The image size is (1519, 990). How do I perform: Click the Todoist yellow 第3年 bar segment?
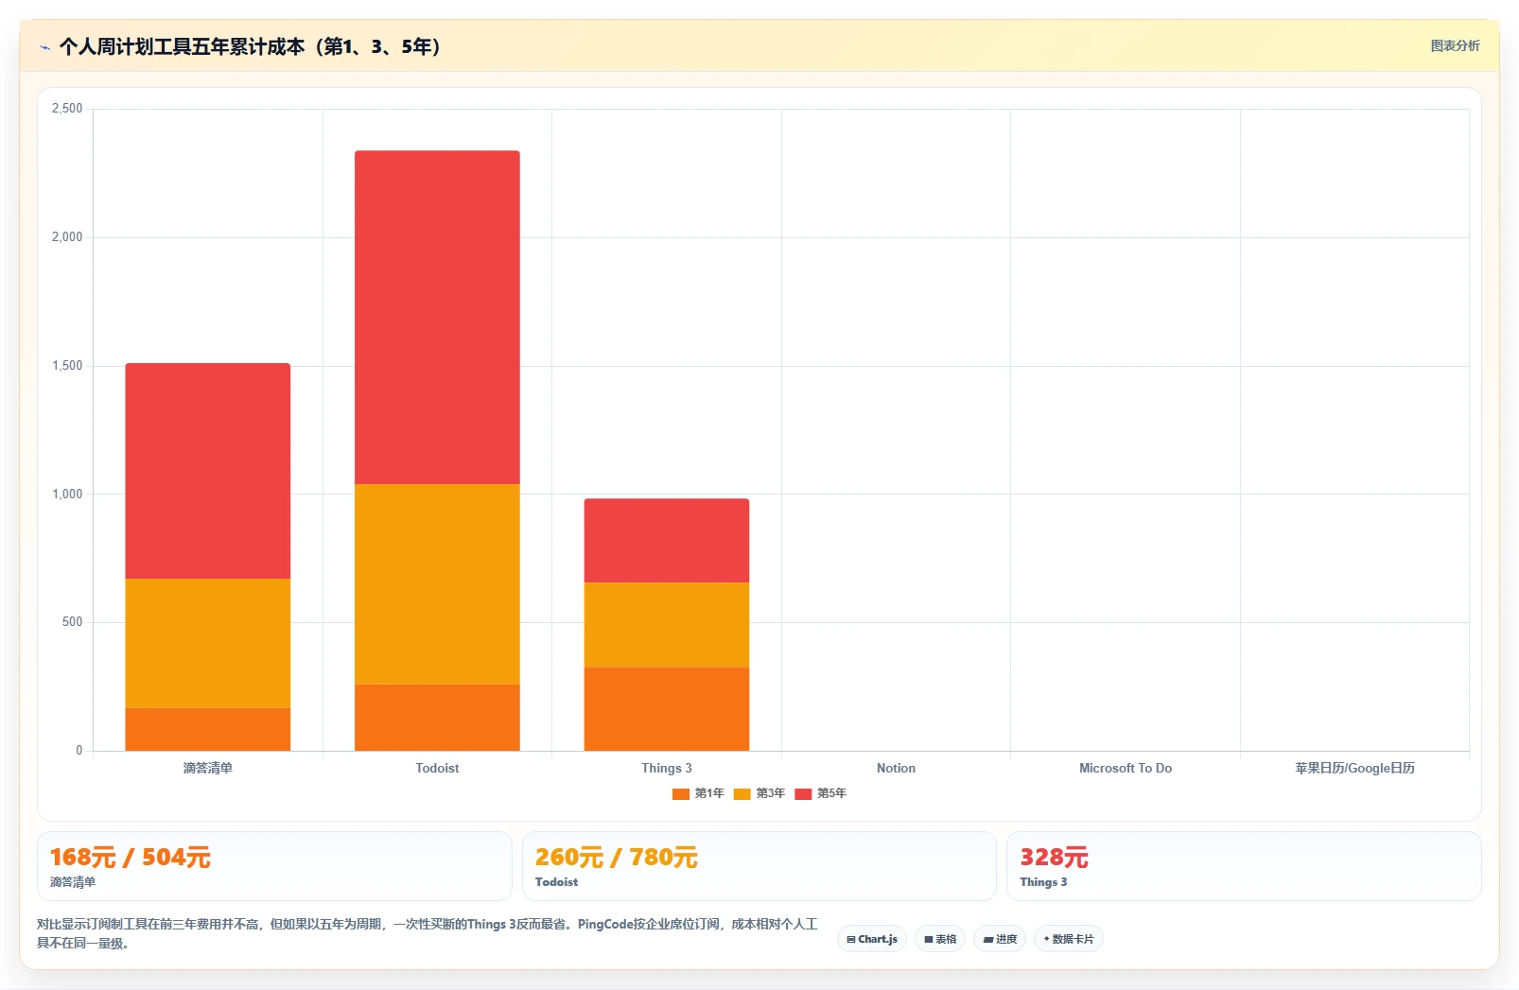pos(437,584)
